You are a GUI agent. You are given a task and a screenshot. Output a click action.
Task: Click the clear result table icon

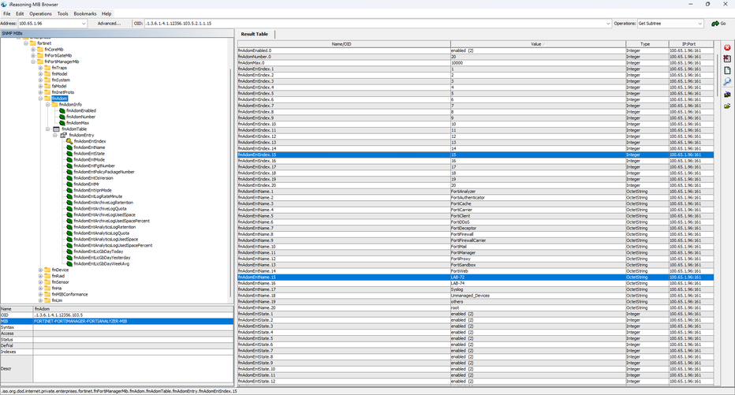(727, 59)
